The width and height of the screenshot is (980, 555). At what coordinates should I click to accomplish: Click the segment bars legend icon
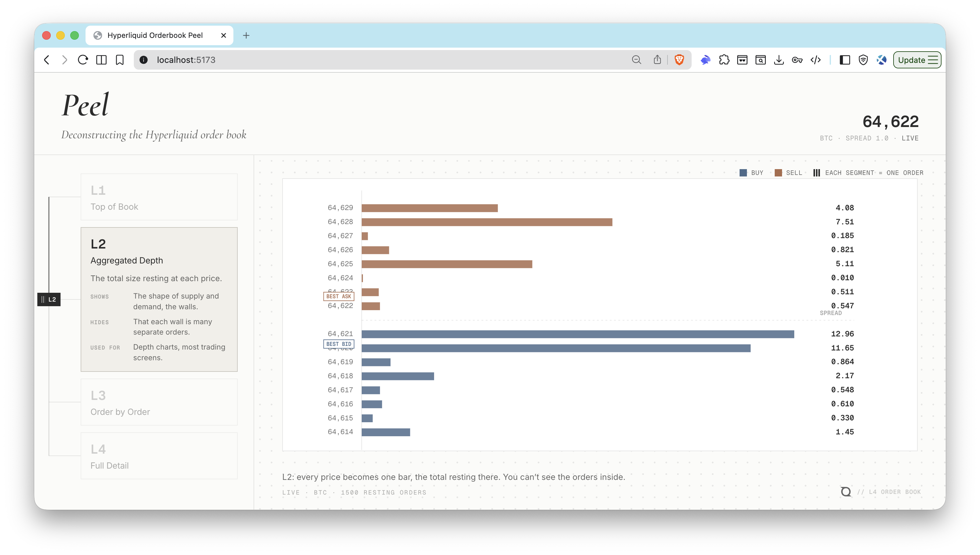[x=817, y=173]
